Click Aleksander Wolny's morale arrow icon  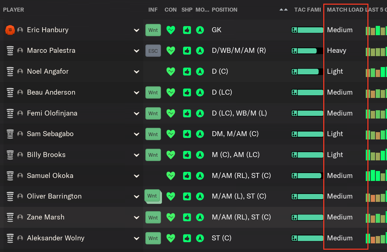pyautogui.click(x=200, y=238)
